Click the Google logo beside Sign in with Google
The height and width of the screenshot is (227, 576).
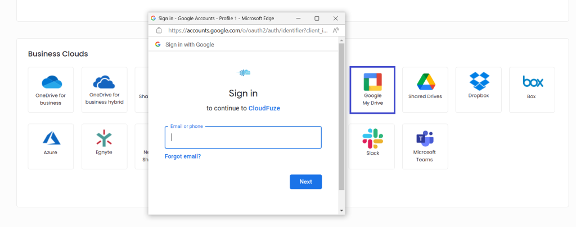[x=158, y=44]
